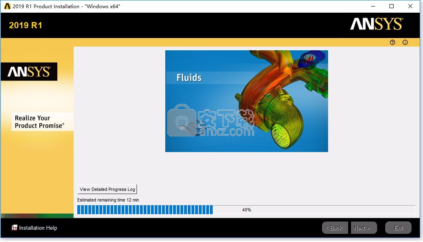Screen dimensions: 423x242
Task: Minimize the installation window
Action: [x=373, y=6]
